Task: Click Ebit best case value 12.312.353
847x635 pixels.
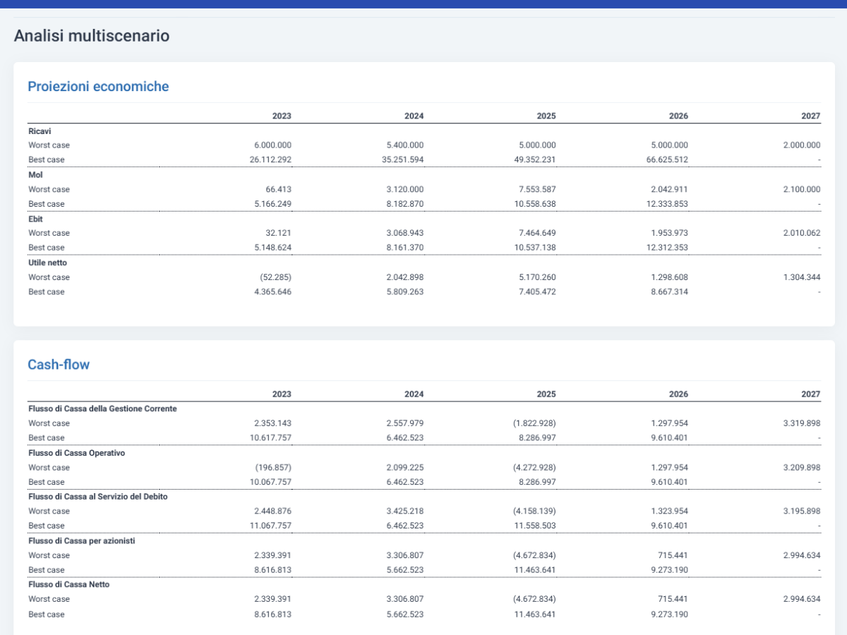Action: (x=667, y=248)
